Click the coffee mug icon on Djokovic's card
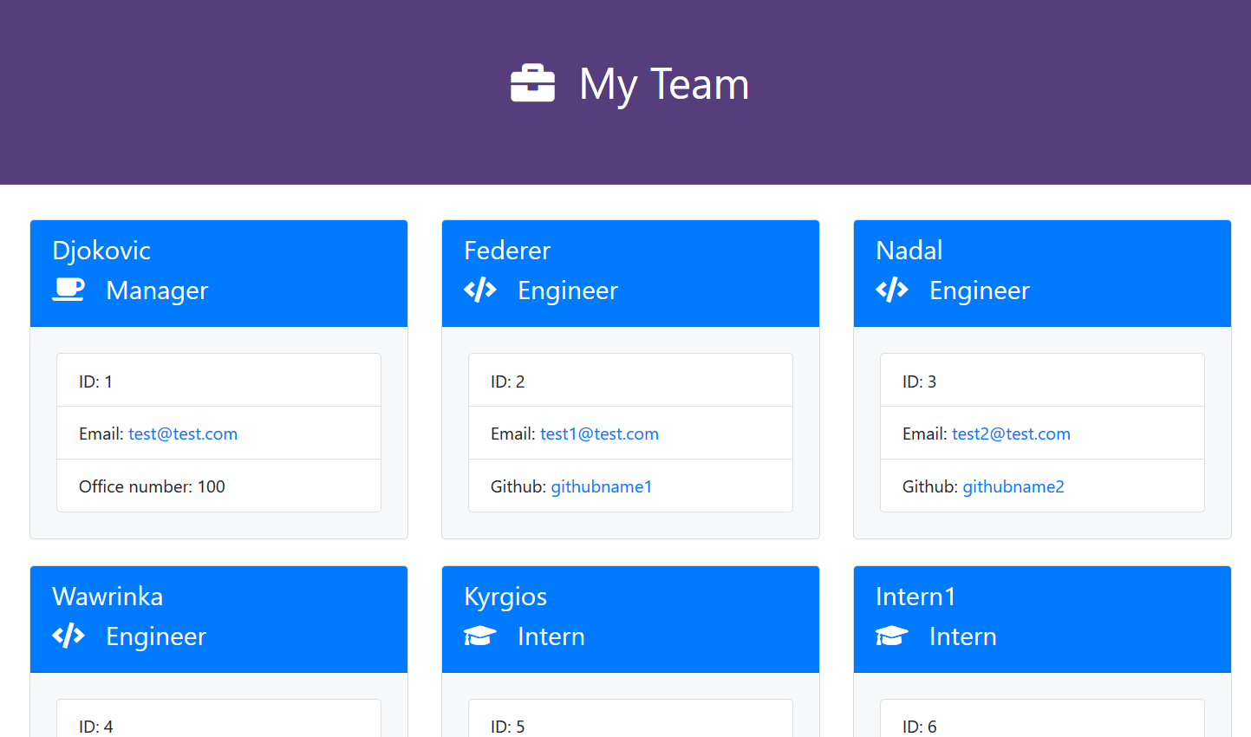Viewport: 1251px width, 737px height. (x=68, y=290)
